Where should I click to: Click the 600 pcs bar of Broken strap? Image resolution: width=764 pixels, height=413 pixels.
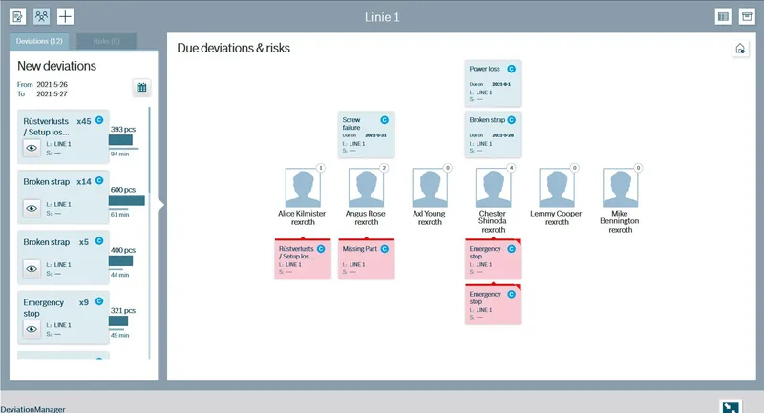click(127, 200)
